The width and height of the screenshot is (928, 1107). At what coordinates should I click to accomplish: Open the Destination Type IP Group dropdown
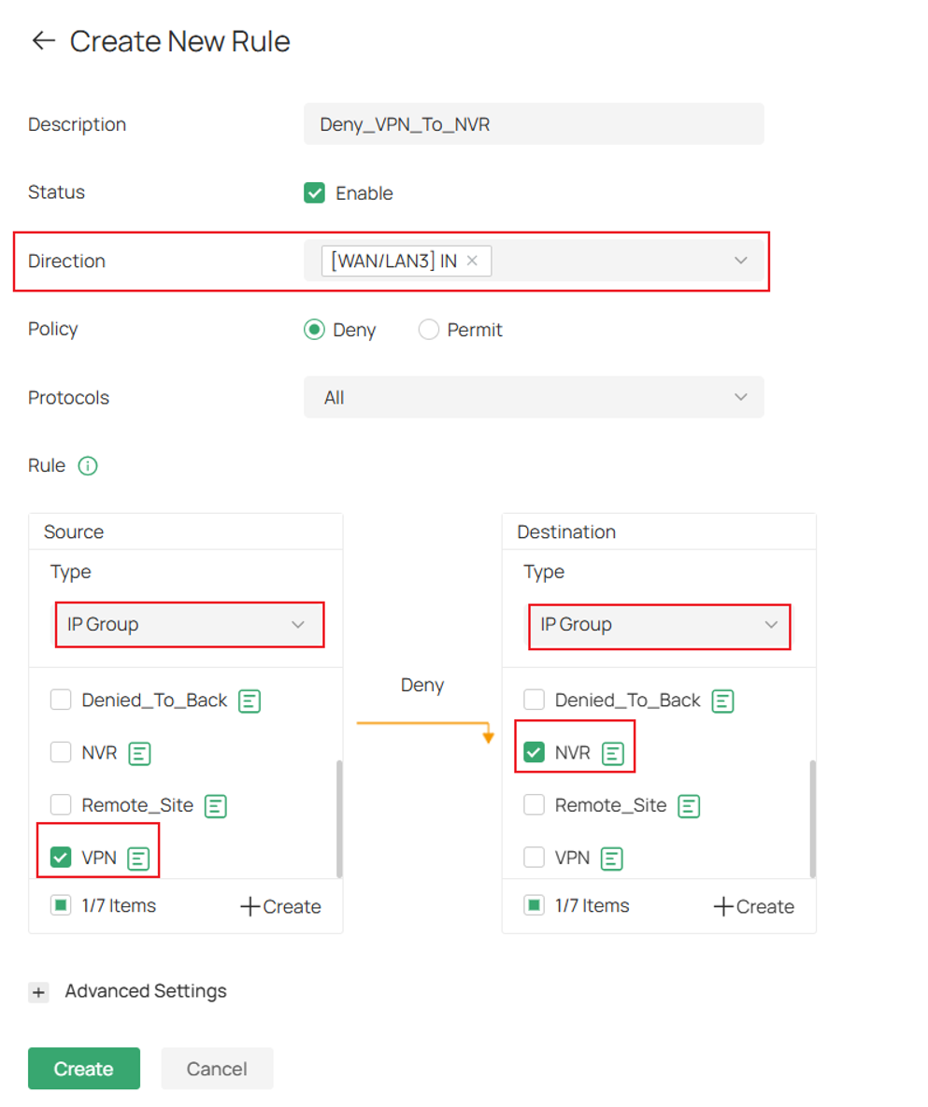660,626
